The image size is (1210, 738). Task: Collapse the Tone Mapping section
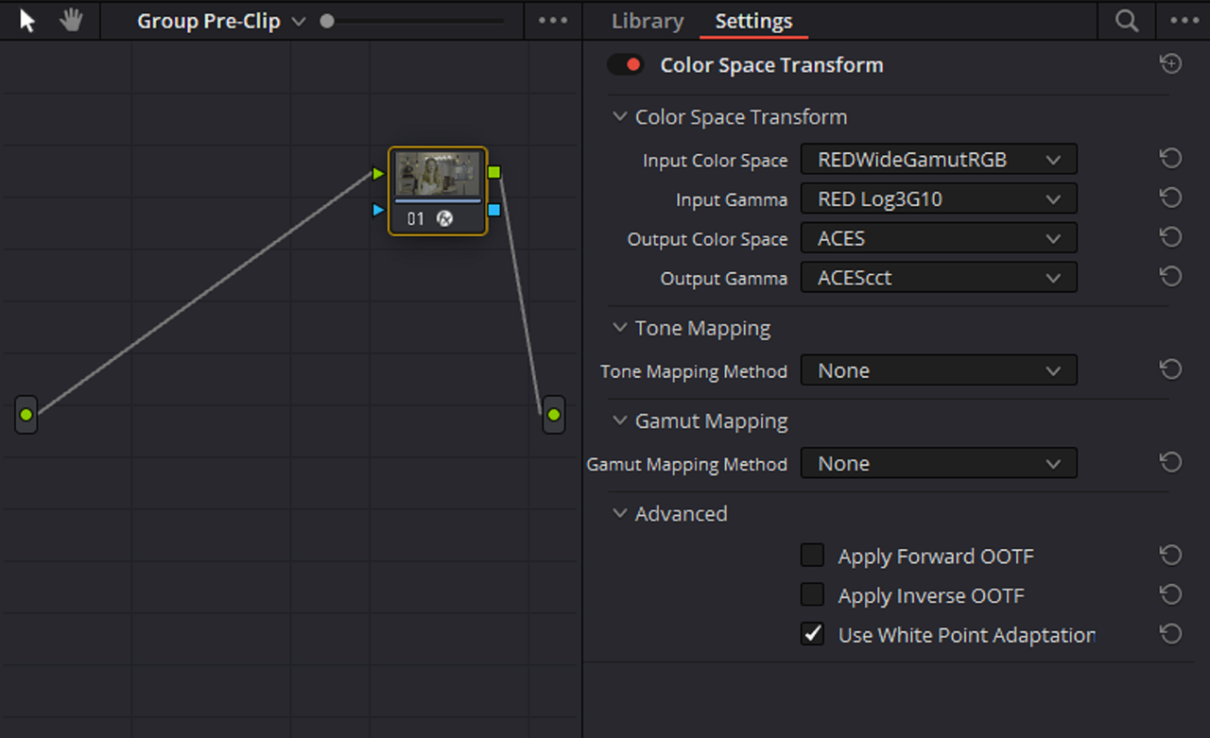pyautogui.click(x=620, y=328)
